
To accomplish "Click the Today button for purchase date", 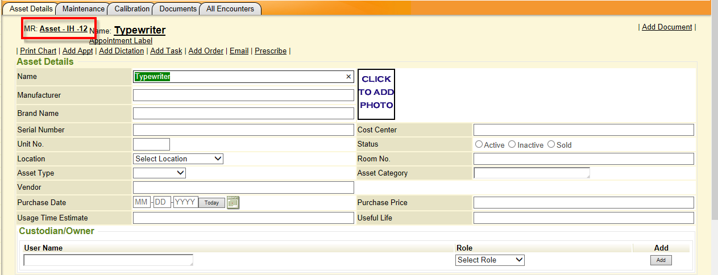I will (x=211, y=203).
